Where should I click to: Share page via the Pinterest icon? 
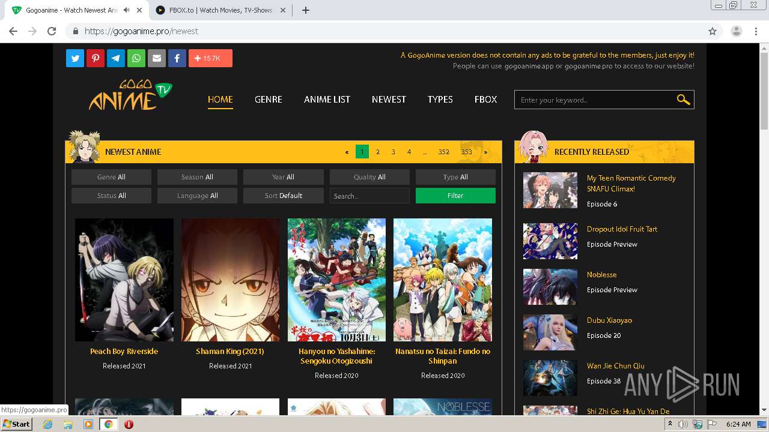96,58
